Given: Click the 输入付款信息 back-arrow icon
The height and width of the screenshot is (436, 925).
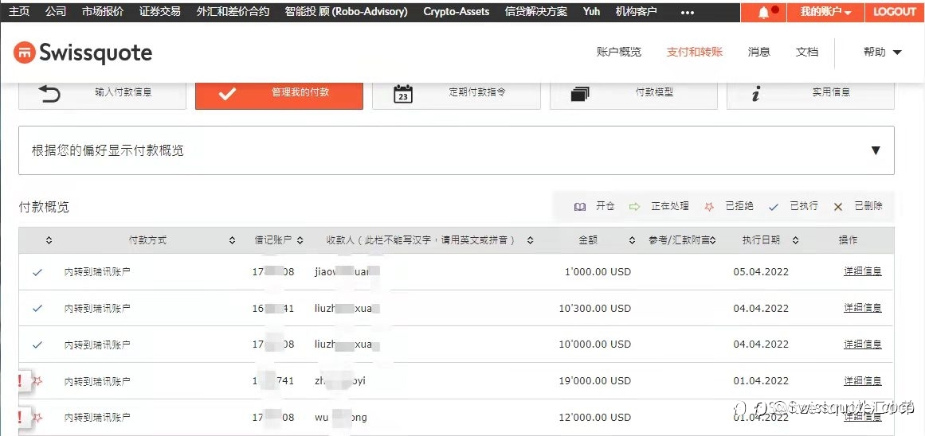Looking at the screenshot, I should click(49, 93).
